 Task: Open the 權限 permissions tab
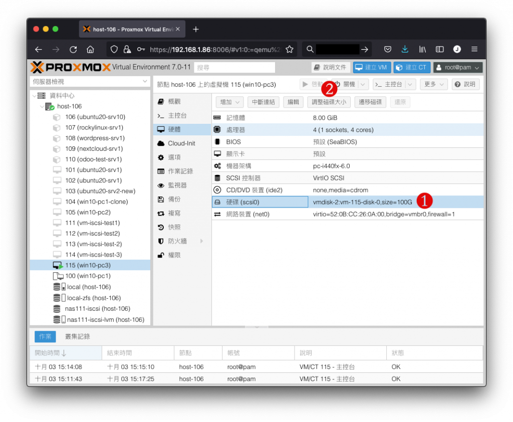coord(182,256)
